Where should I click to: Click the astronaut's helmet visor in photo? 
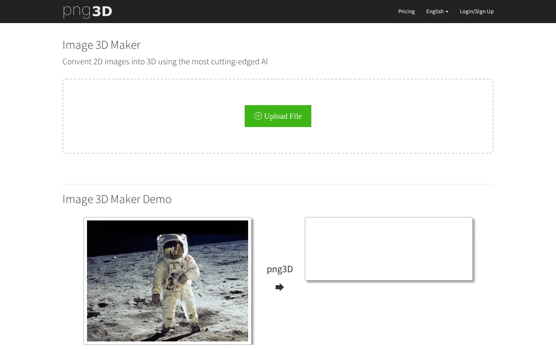point(174,250)
